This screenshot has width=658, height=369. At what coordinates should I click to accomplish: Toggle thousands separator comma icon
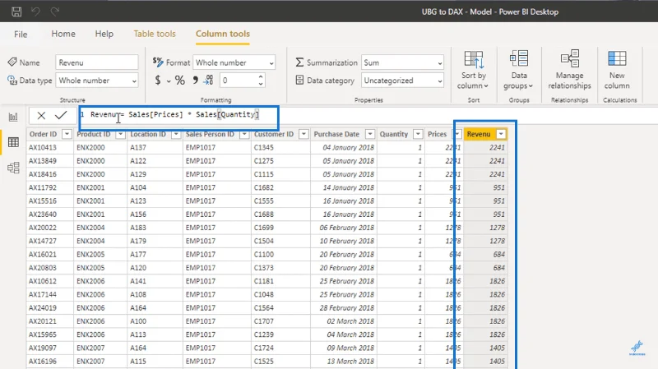point(195,80)
